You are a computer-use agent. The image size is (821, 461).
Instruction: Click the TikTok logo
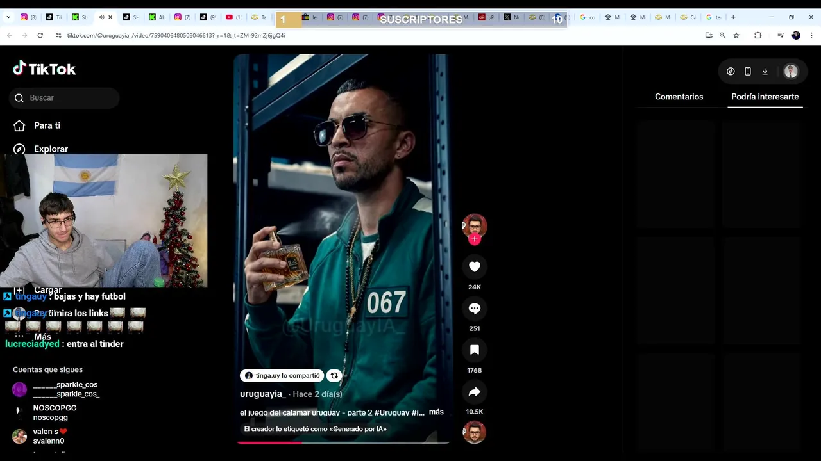click(44, 69)
